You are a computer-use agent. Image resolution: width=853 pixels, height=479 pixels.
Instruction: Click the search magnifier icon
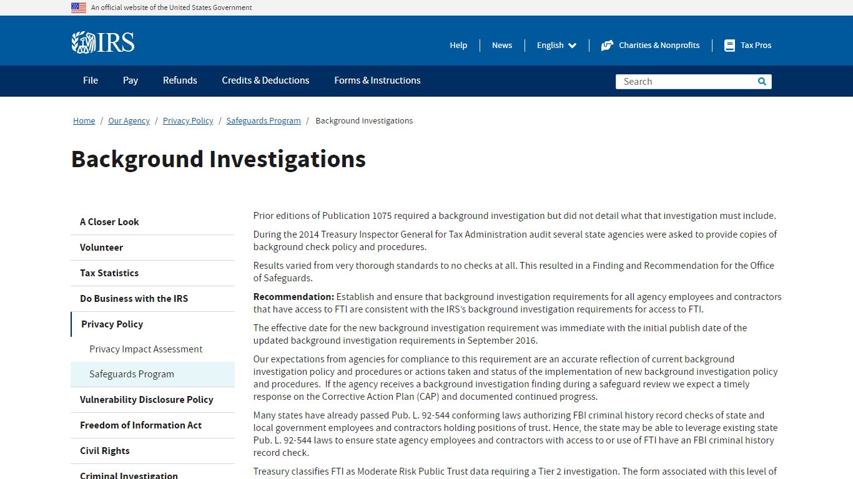(x=762, y=82)
